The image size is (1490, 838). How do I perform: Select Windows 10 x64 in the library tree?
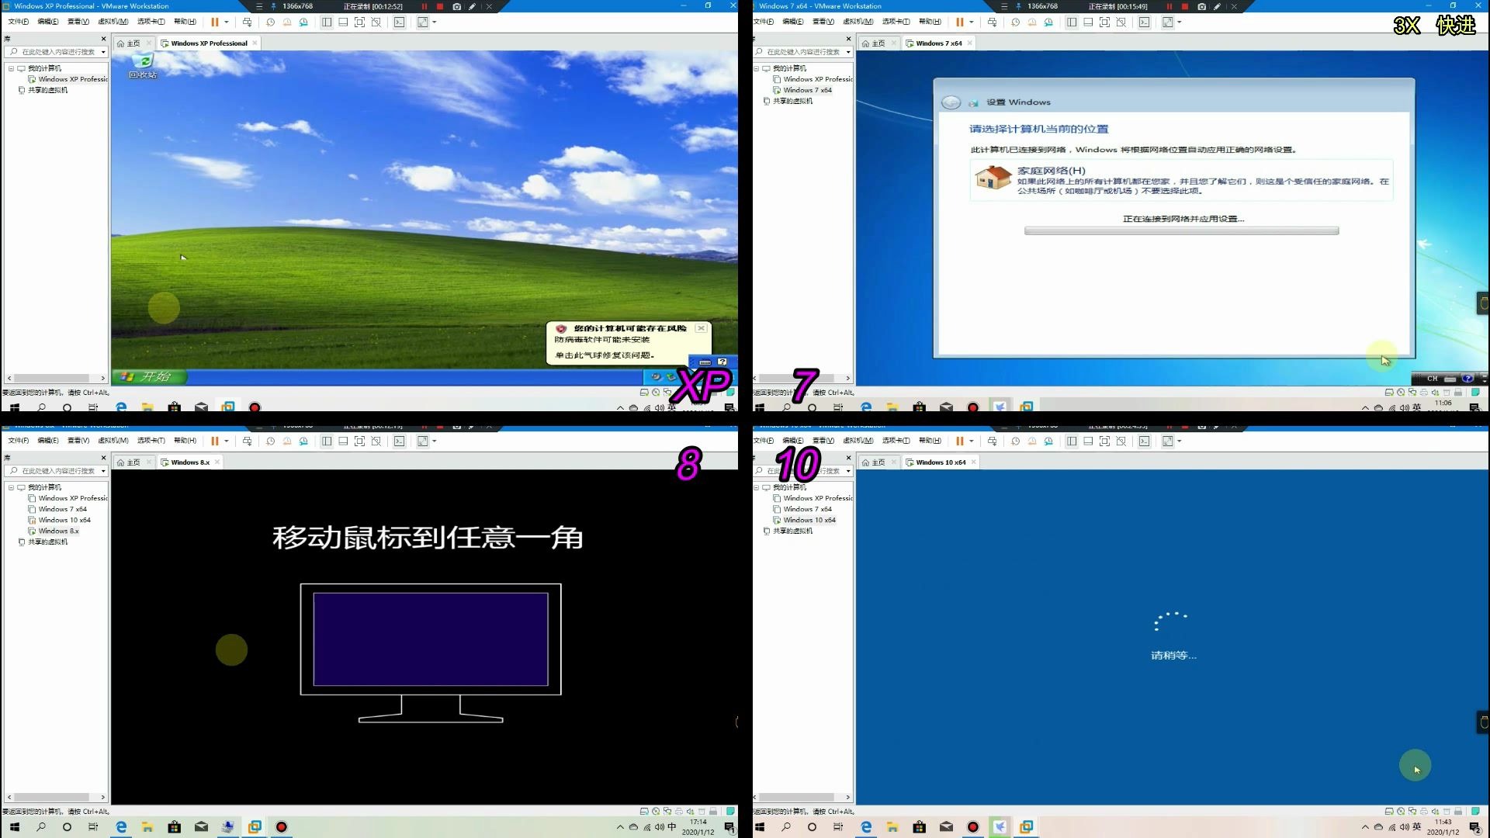(809, 520)
